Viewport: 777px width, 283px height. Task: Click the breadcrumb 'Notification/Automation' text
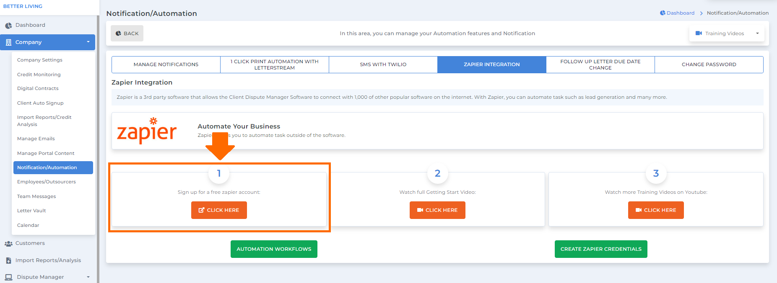[x=738, y=13]
